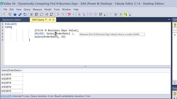
Task: Click the ASC keyword on line 5
Action: (63, 37)
